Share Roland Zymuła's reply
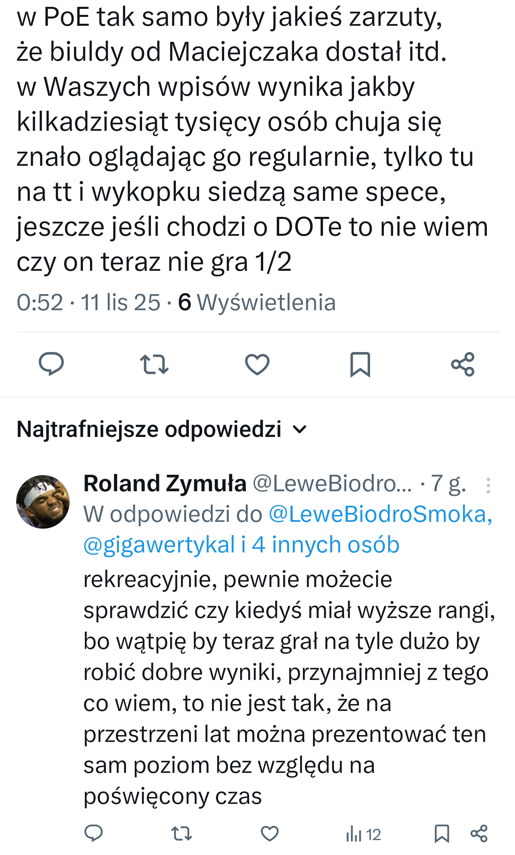The image size is (515, 855). point(479,833)
